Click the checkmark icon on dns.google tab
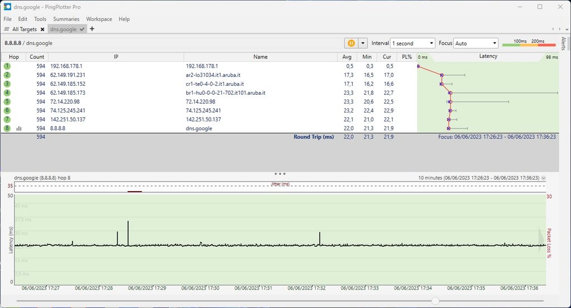 point(82,29)
